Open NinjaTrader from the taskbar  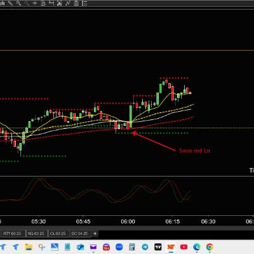pyautogui.click(x=171, y=247)
